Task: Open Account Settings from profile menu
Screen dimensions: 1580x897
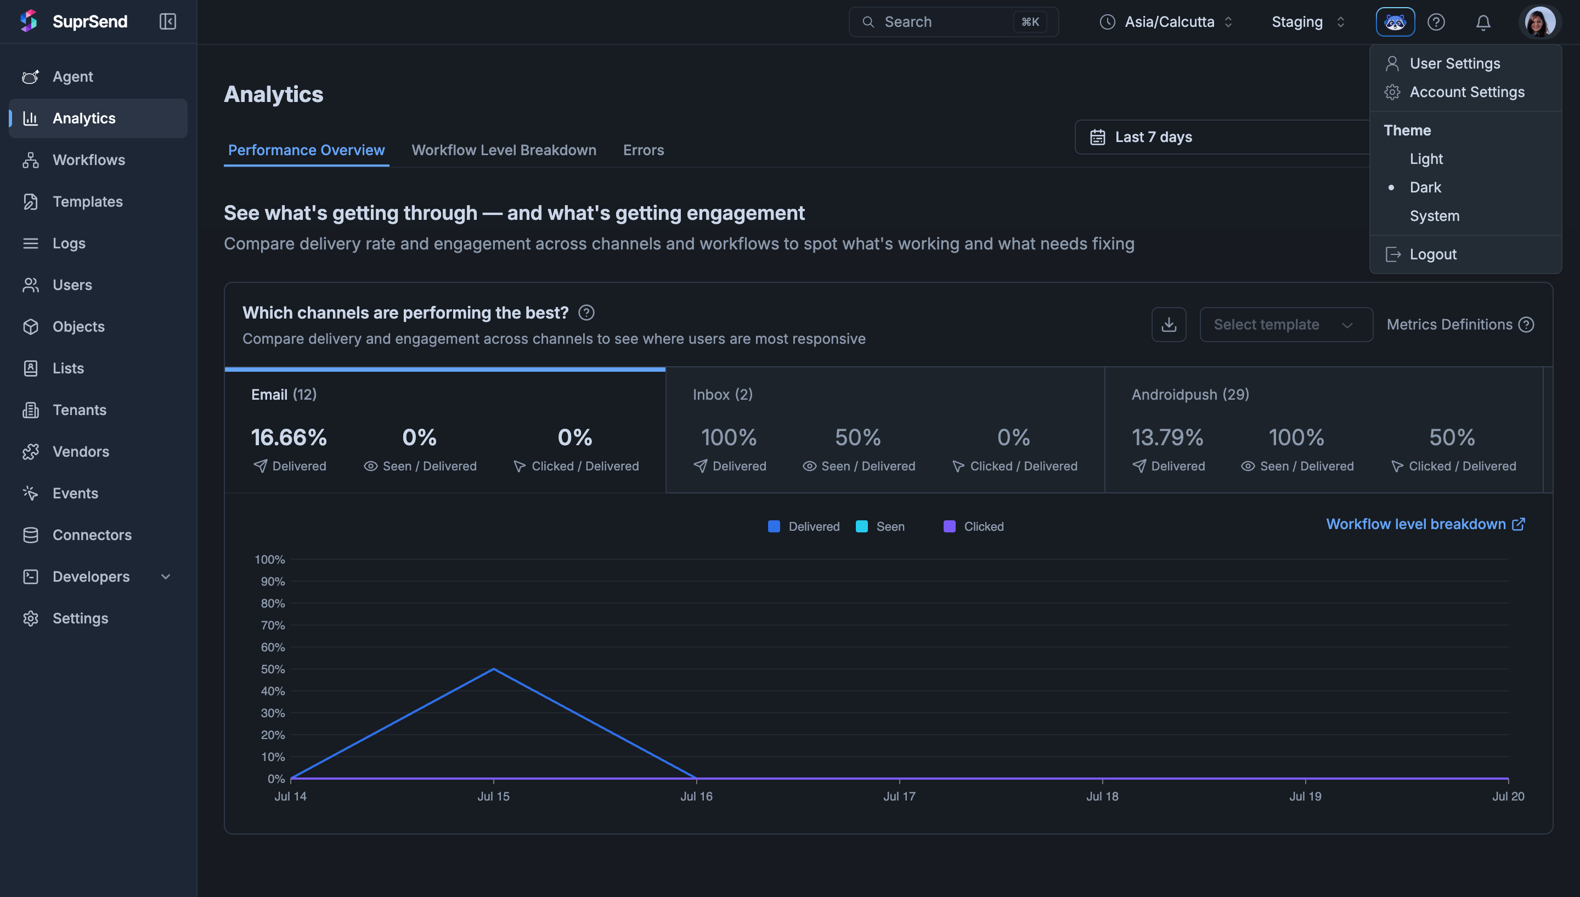Action: [1465, 92]
